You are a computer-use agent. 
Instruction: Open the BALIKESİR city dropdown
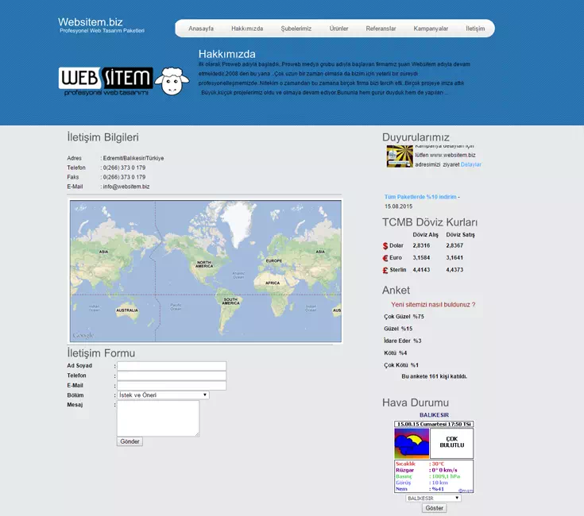(x=434, y=499)
